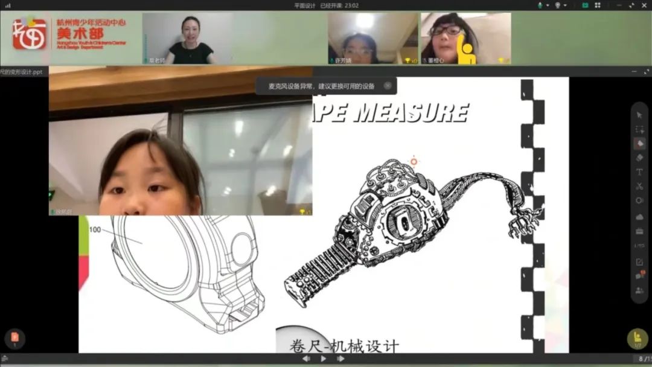Pick the text T tool

click(639, 172)
